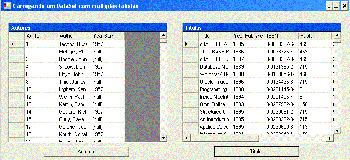Select cell 'Omni Online'

pos(215,104)
